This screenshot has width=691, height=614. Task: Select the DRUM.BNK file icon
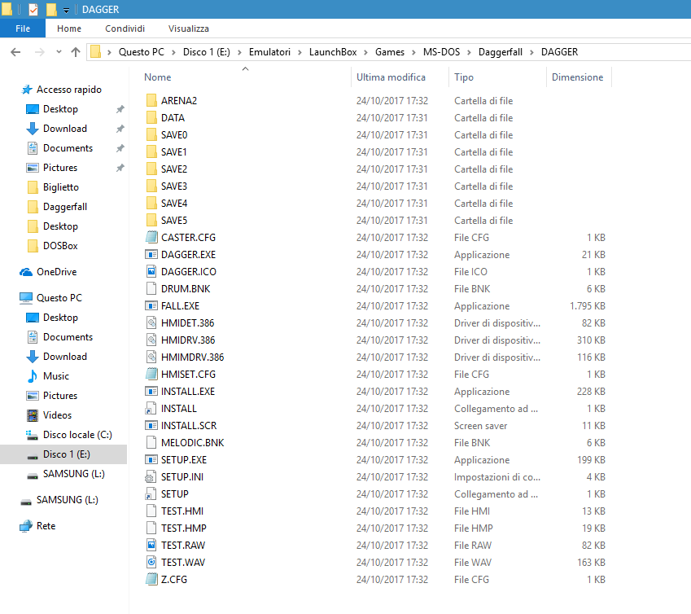point(151,289)
